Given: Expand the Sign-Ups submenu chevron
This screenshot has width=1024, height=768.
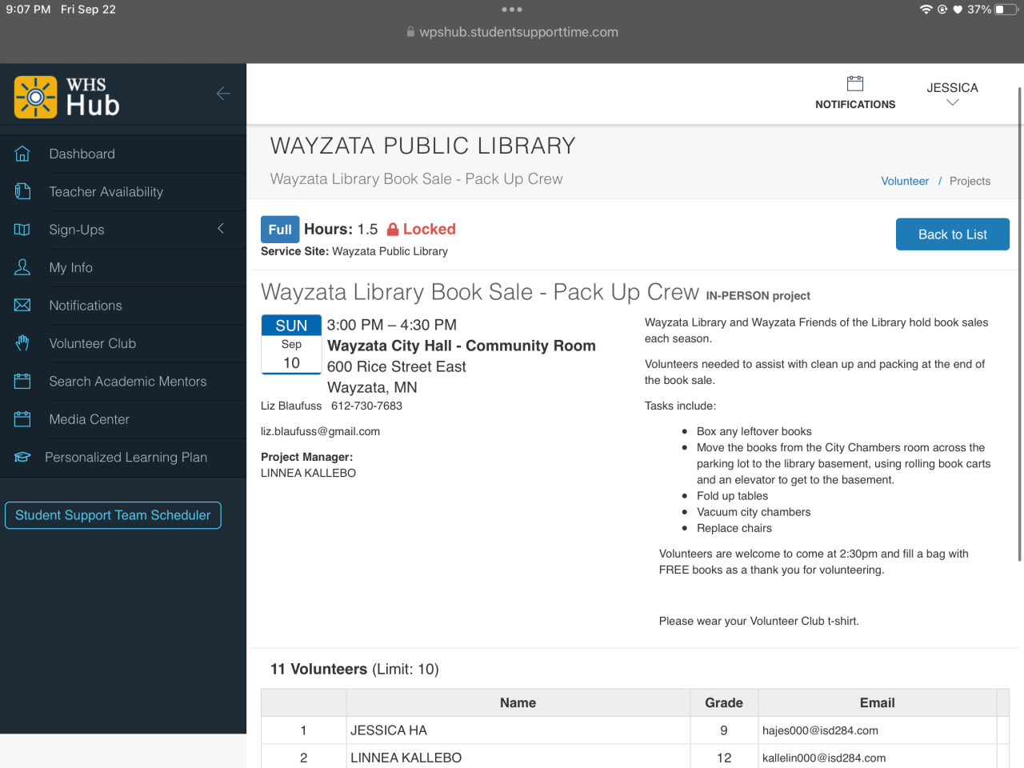Looking at the screenshot, I should coord(221,229).
